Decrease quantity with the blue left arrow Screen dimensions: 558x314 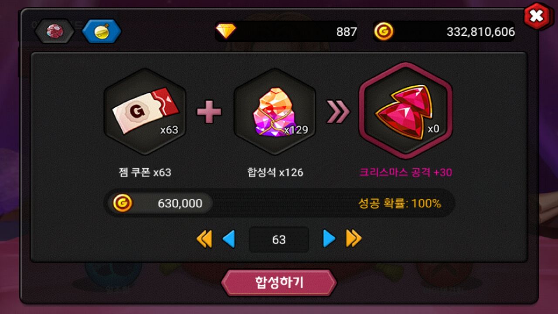tap(229, 239)
